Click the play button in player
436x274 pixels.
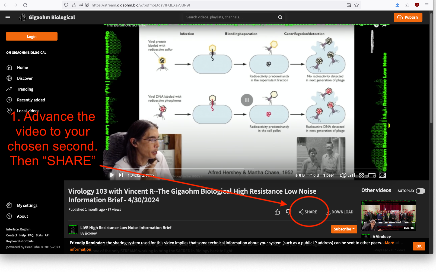coord(112,175)
